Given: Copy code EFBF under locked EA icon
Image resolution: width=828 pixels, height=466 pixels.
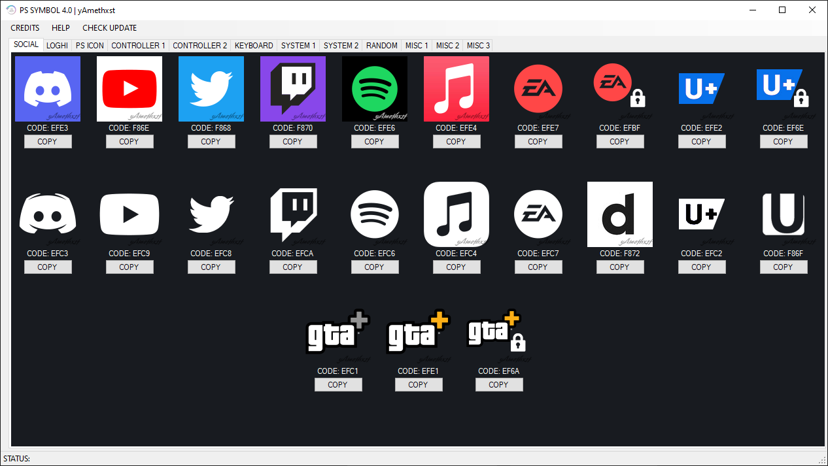Looking at the screenshot, I should (x=620, y=141).
